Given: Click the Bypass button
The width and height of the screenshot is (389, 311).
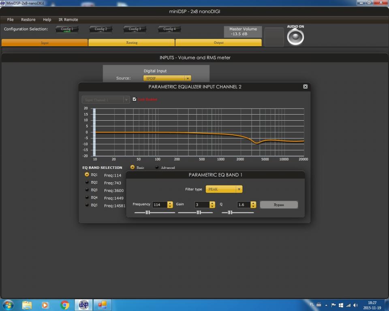Looking at the screenshot, I should point(279,204).
